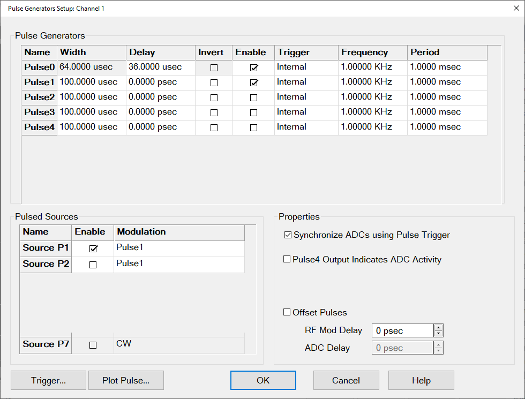Select the Pulse3 row header
The image size is (525, 399).
pyautogui.click(x=39, y=112)
